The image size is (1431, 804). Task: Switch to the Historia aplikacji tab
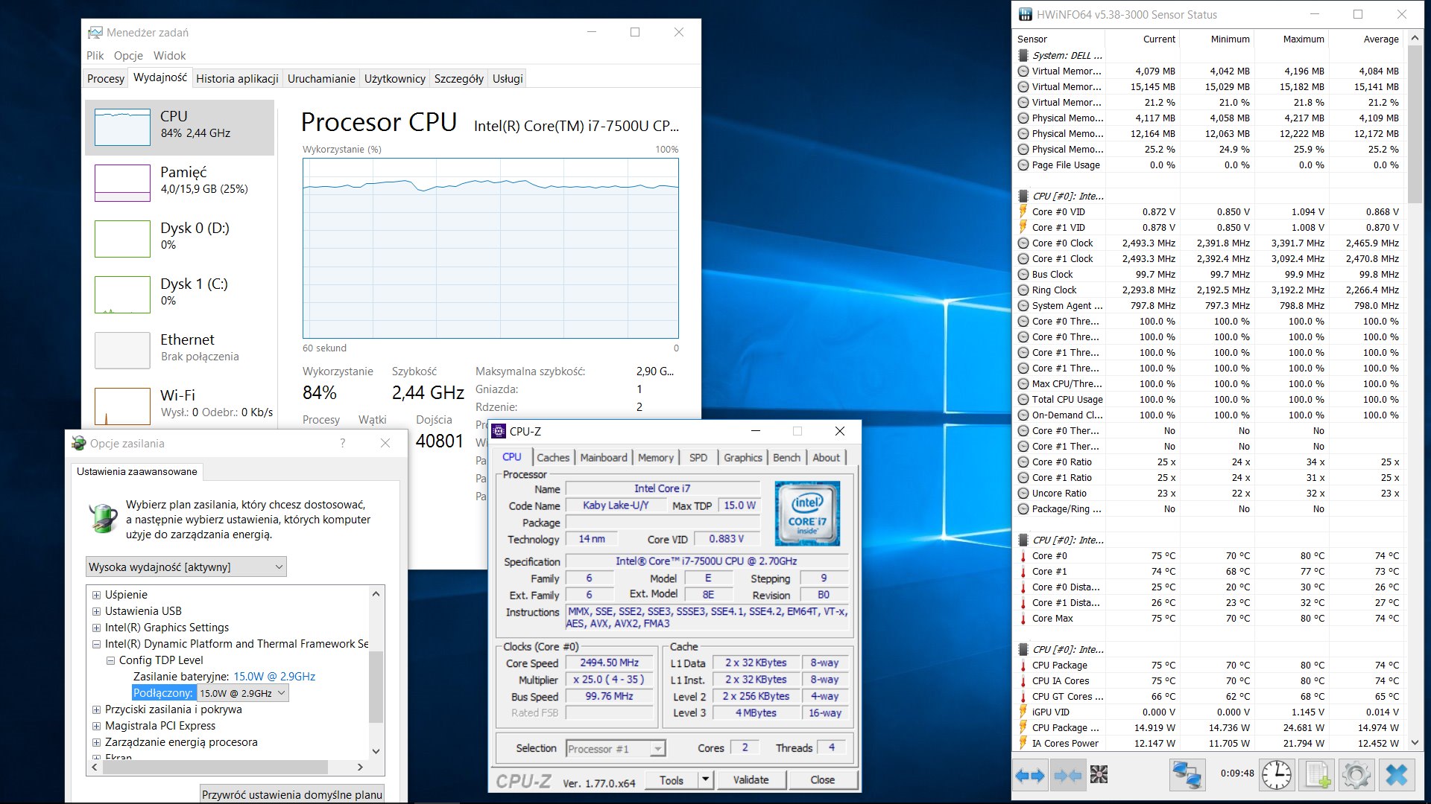[237, 78]
